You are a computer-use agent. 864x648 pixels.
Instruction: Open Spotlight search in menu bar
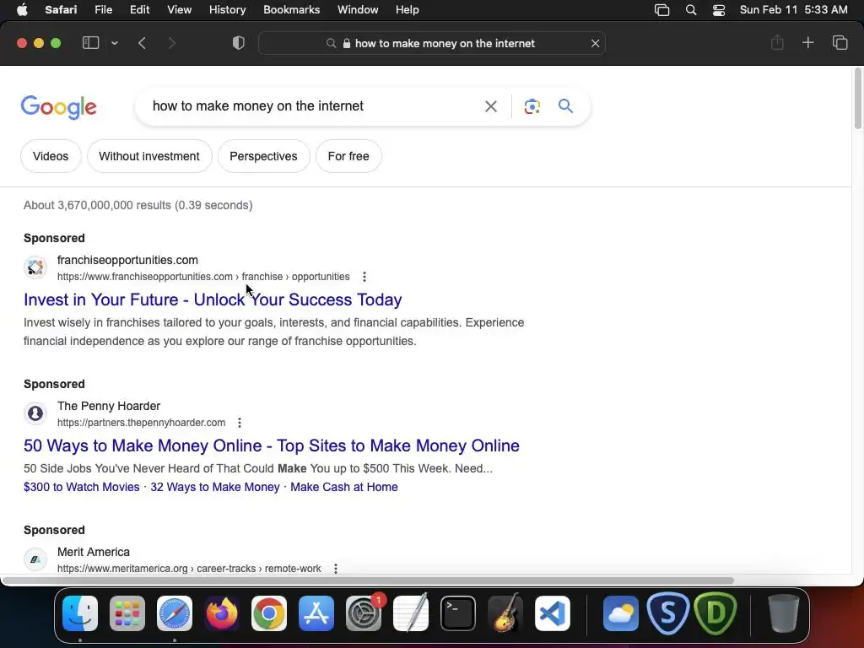690,10
